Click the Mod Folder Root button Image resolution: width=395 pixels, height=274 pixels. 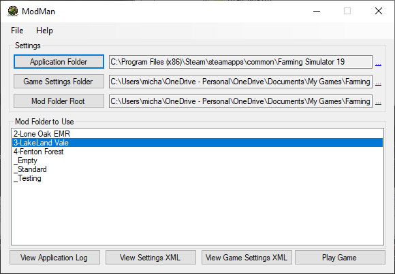(59, 101)
